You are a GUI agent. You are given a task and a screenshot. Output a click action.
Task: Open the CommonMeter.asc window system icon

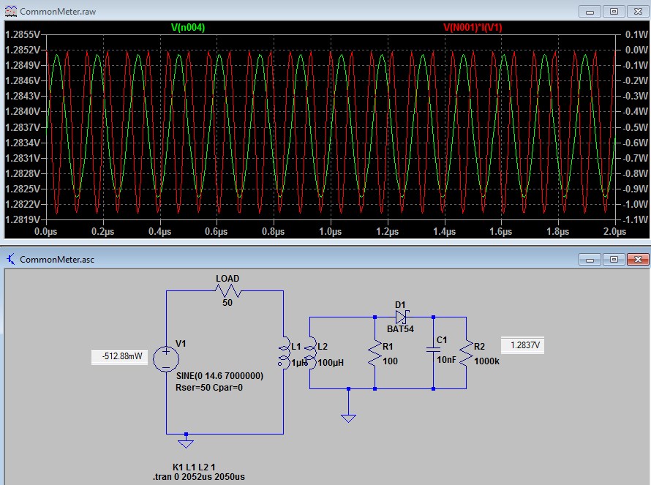[x=11, y=259]
